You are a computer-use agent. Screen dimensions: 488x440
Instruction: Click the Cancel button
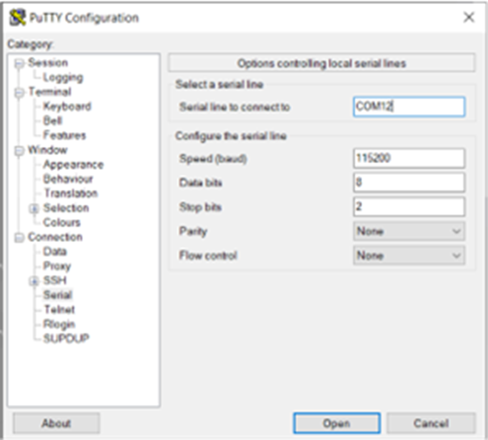tap(431, 423)
